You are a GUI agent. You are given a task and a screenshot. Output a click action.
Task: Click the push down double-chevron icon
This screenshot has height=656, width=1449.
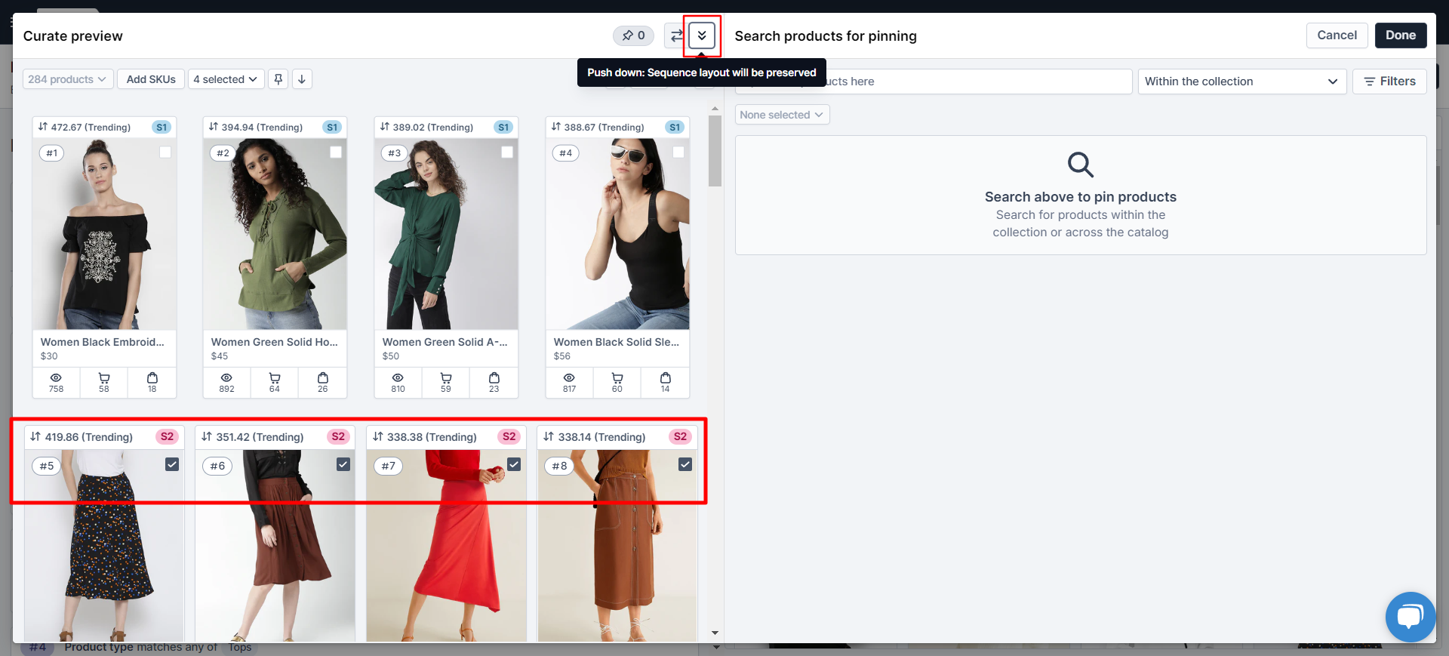[x=702, y=35]
